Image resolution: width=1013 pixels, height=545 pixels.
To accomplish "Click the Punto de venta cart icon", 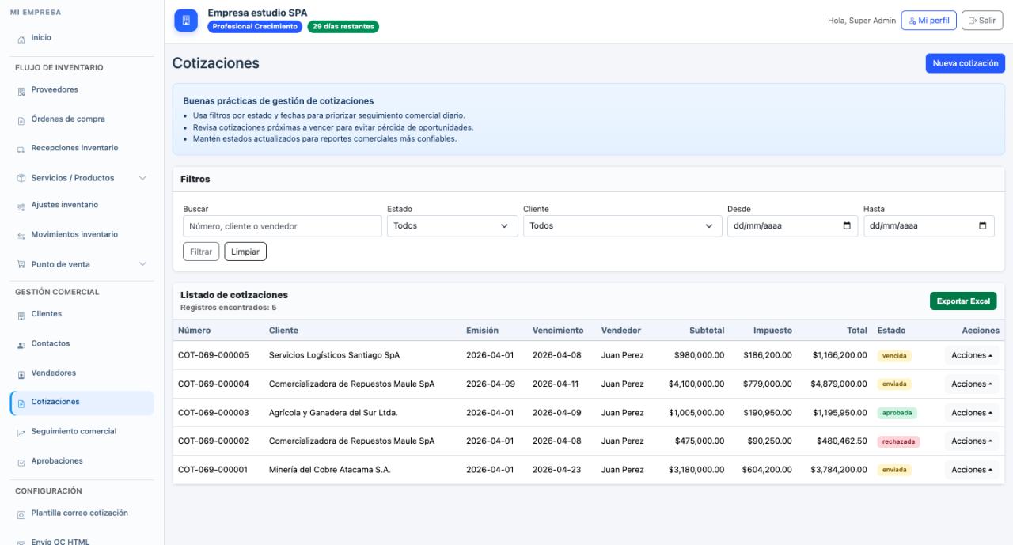I will pos(21,264).
